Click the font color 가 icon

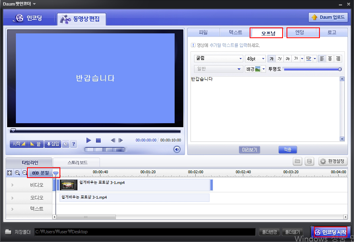pyautogui.click(x=296, y=58)
